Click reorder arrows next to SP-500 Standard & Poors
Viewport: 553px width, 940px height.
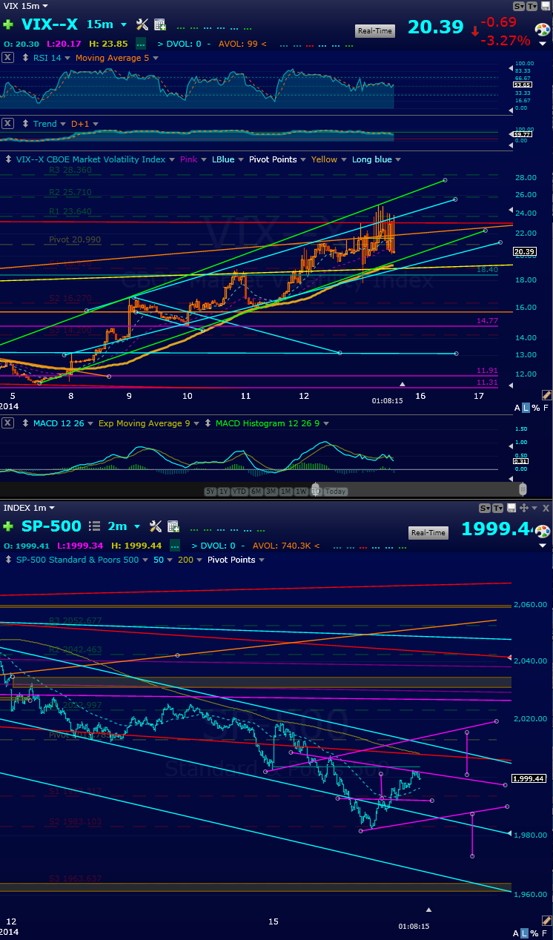pyautogui.click(x=8, y=560)
